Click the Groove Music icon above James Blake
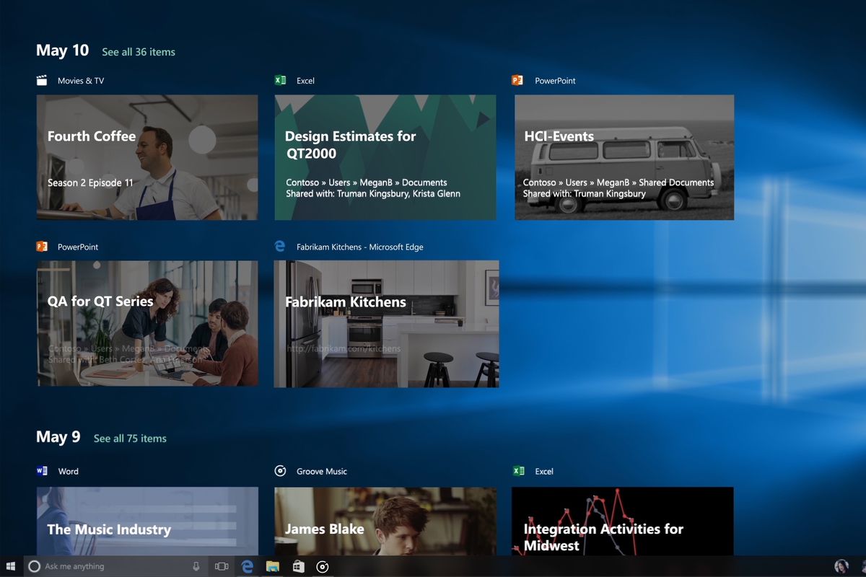866x577 pixels. [x=281, y=471]
